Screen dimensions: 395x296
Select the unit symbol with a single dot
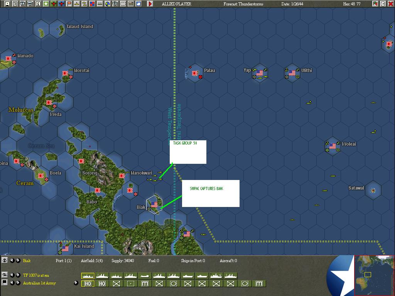coord(130,284)
